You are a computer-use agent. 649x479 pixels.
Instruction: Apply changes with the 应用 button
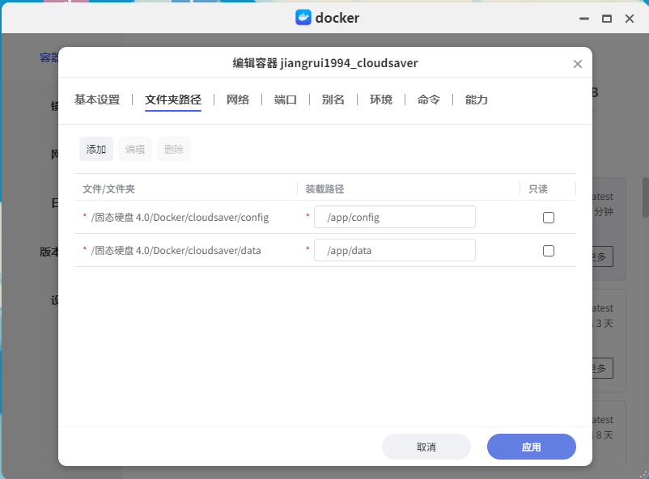coord(531,447)
